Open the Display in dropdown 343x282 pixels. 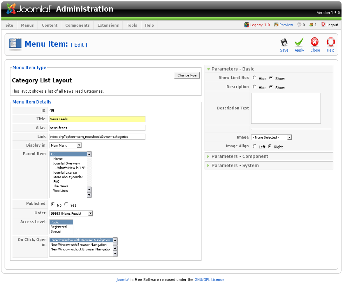click(x=65, y=145)
